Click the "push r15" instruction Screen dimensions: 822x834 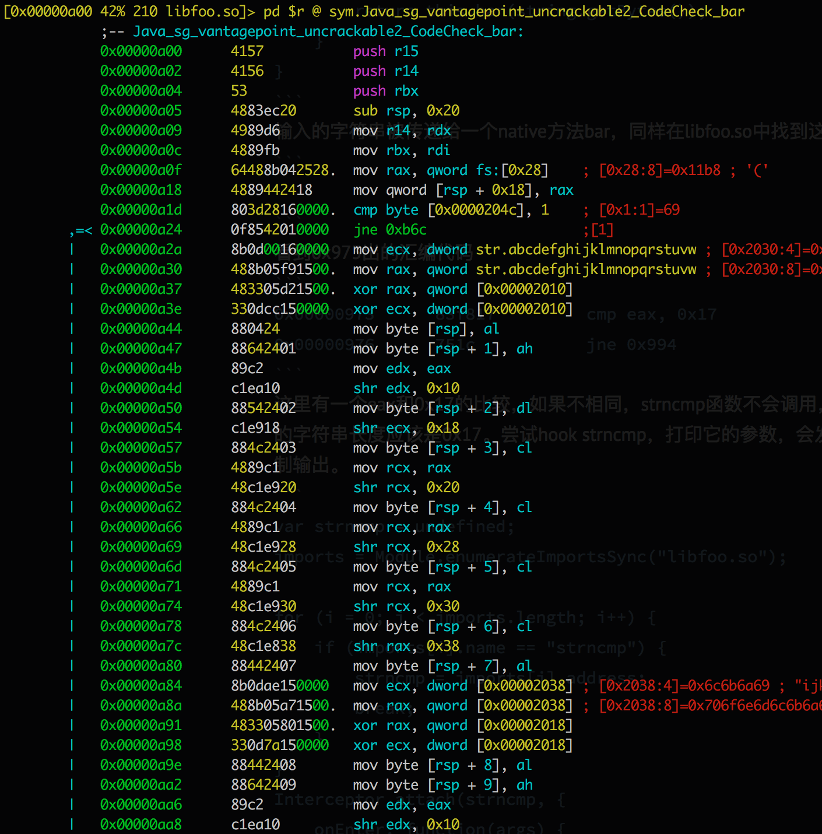coord(385,51)
